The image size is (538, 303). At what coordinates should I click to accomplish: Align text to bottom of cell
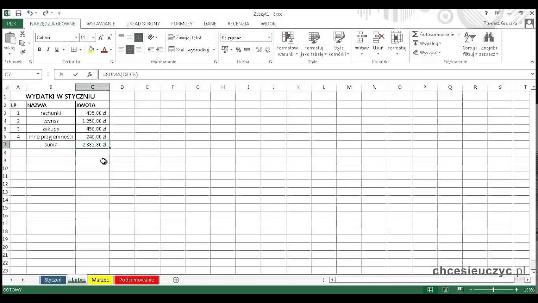pos(139,37)
